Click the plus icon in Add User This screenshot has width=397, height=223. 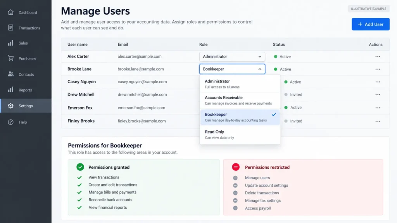(x=360, y=24)
